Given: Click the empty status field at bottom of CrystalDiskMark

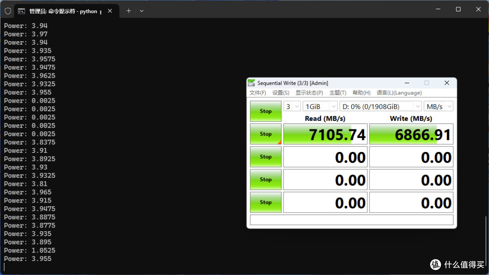Looking at the screenshot, I should pos(351,220).
